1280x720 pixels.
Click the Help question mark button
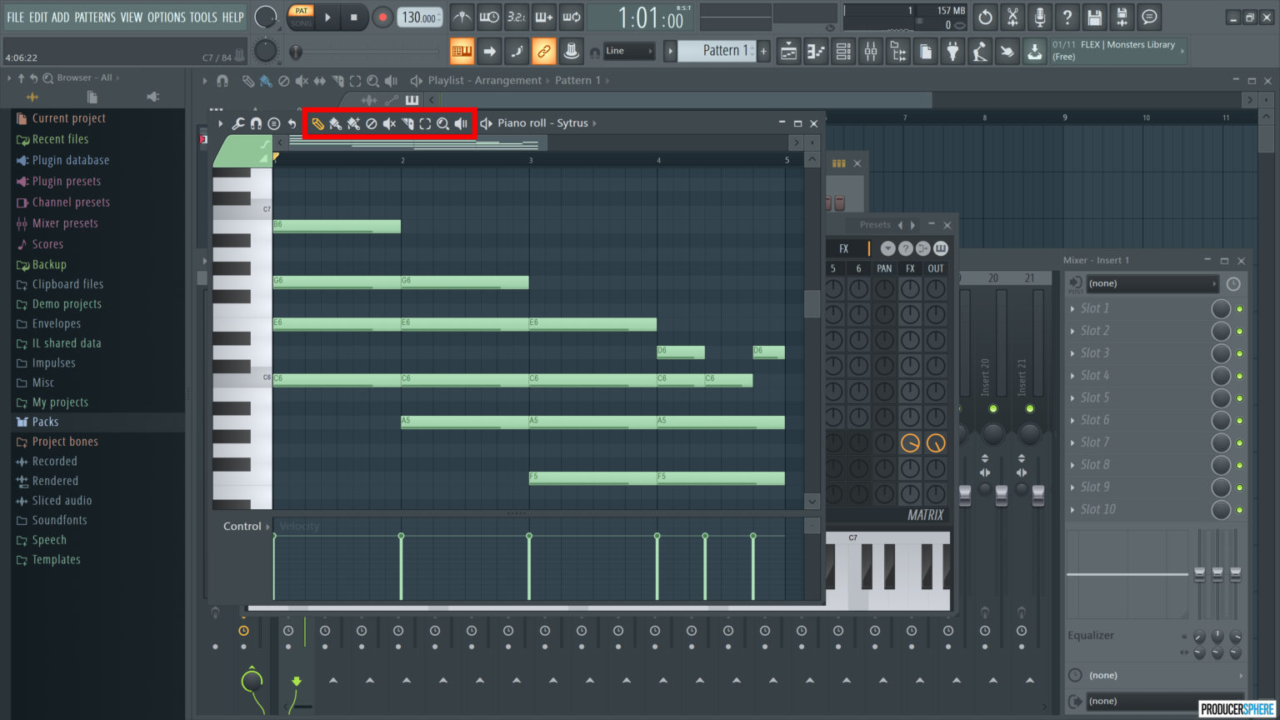pyautogui.click(x=1067, y=17)
